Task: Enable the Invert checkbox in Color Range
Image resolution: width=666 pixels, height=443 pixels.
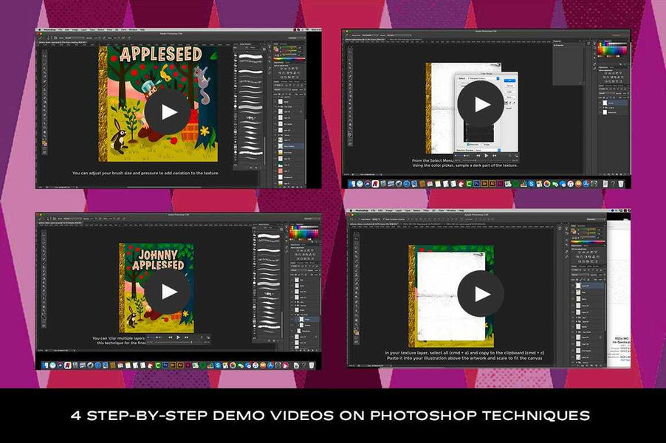Action: [x=508, y=109]
